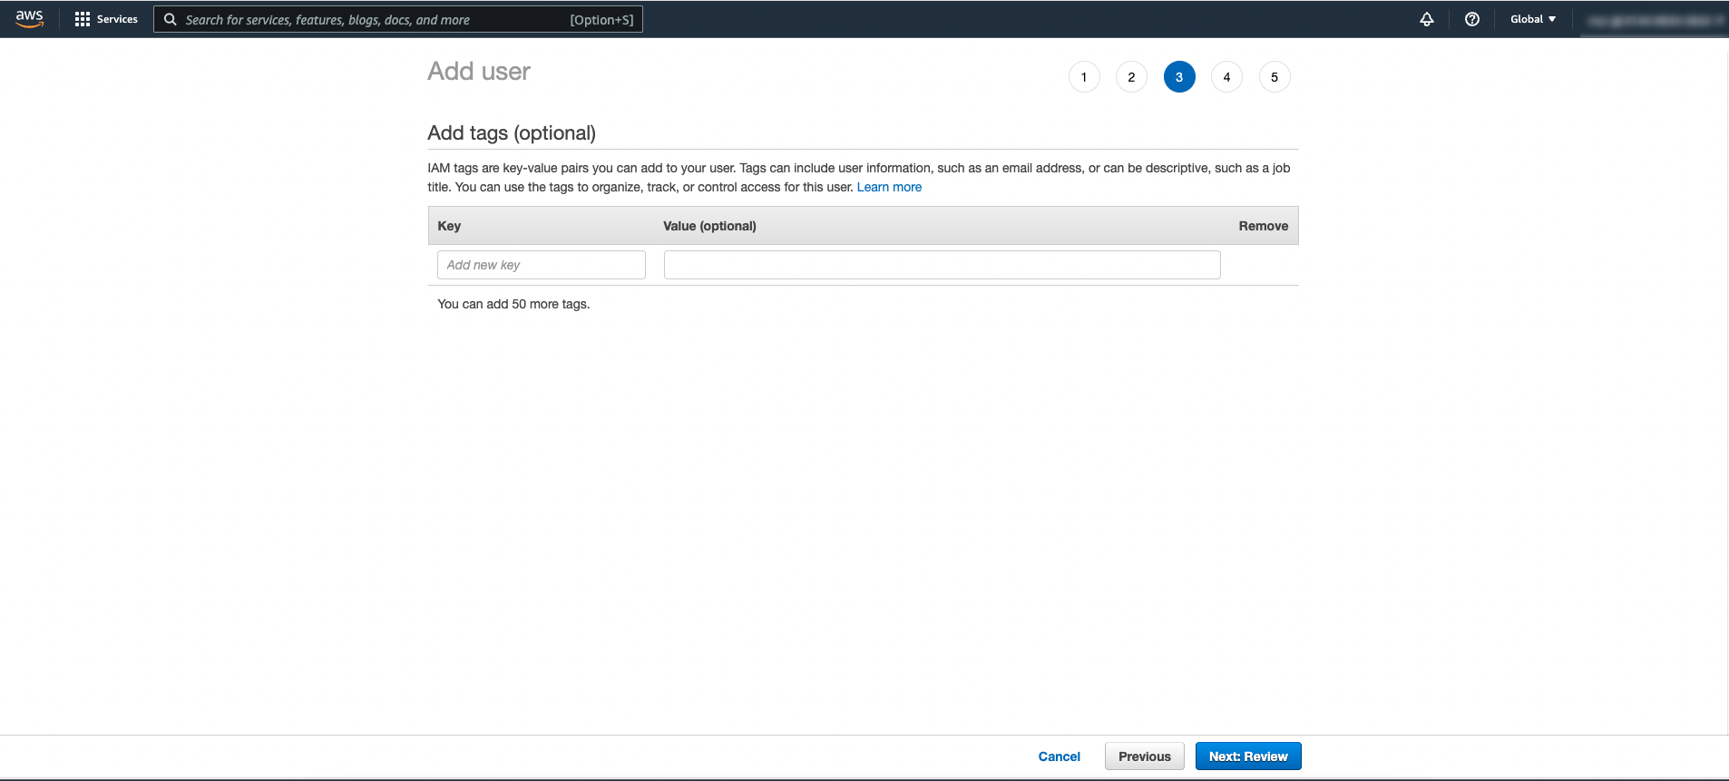
Task: Select current wizard step 3
Action: (1179, 77)
